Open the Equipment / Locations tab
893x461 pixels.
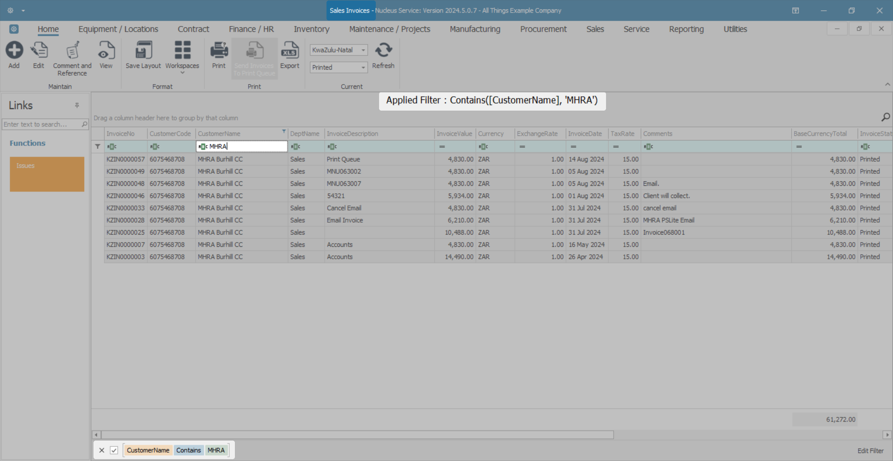tap(118, 29)
